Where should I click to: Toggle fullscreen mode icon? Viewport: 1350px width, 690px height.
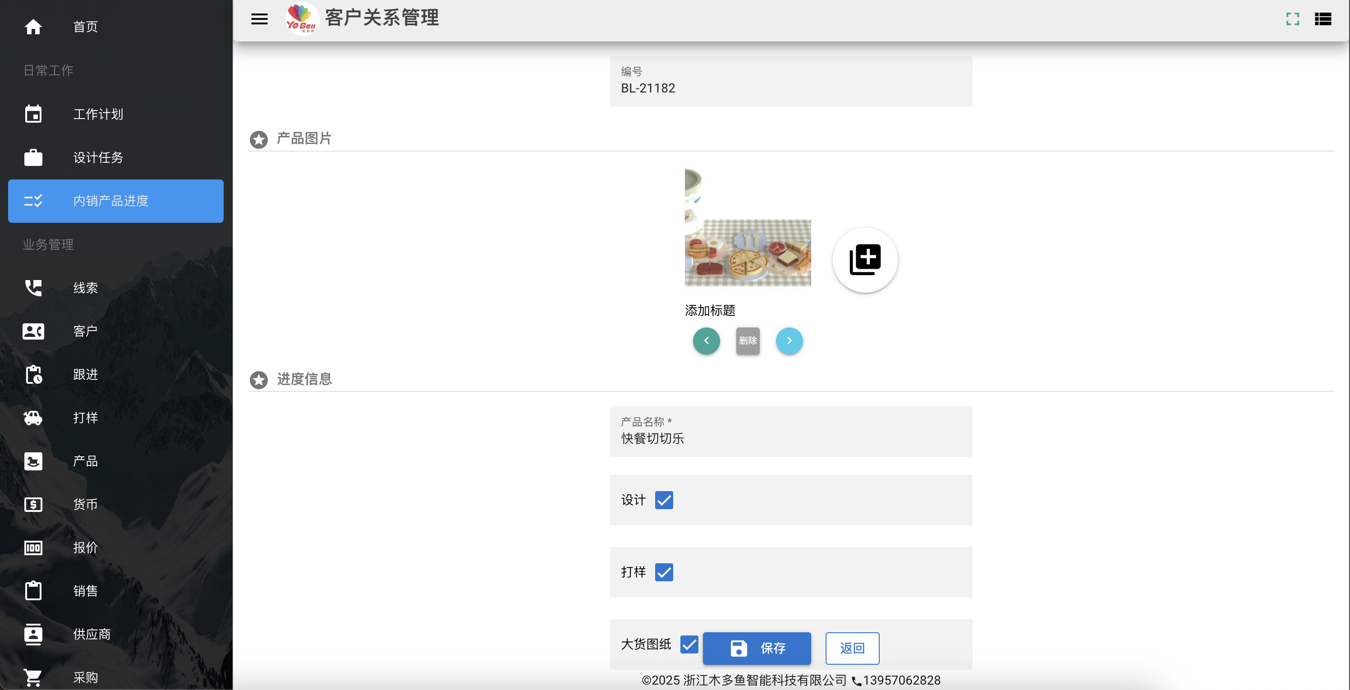tap(1293, 19)
